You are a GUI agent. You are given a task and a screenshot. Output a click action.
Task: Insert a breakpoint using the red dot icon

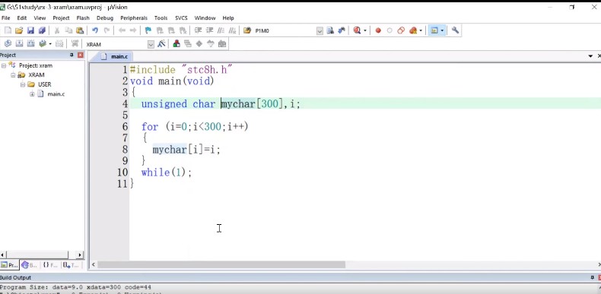378,30
